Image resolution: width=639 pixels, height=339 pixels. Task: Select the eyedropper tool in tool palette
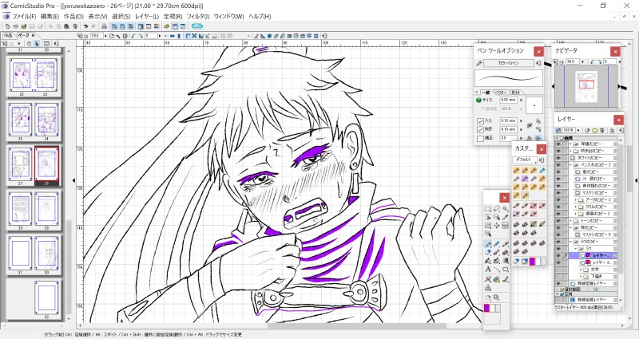pos(506,217)
